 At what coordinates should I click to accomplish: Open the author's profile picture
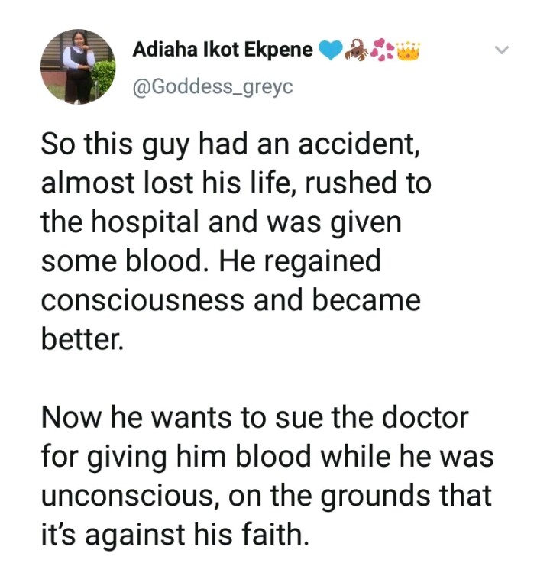[77, 67]
